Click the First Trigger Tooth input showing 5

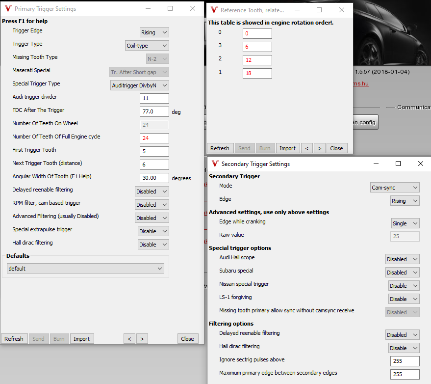tap(154, 151)
